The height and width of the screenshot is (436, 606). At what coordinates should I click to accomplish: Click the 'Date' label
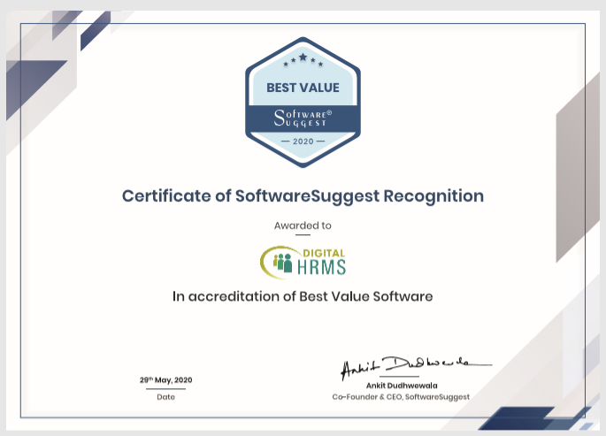pyautogui.click(x=165, y=397)
